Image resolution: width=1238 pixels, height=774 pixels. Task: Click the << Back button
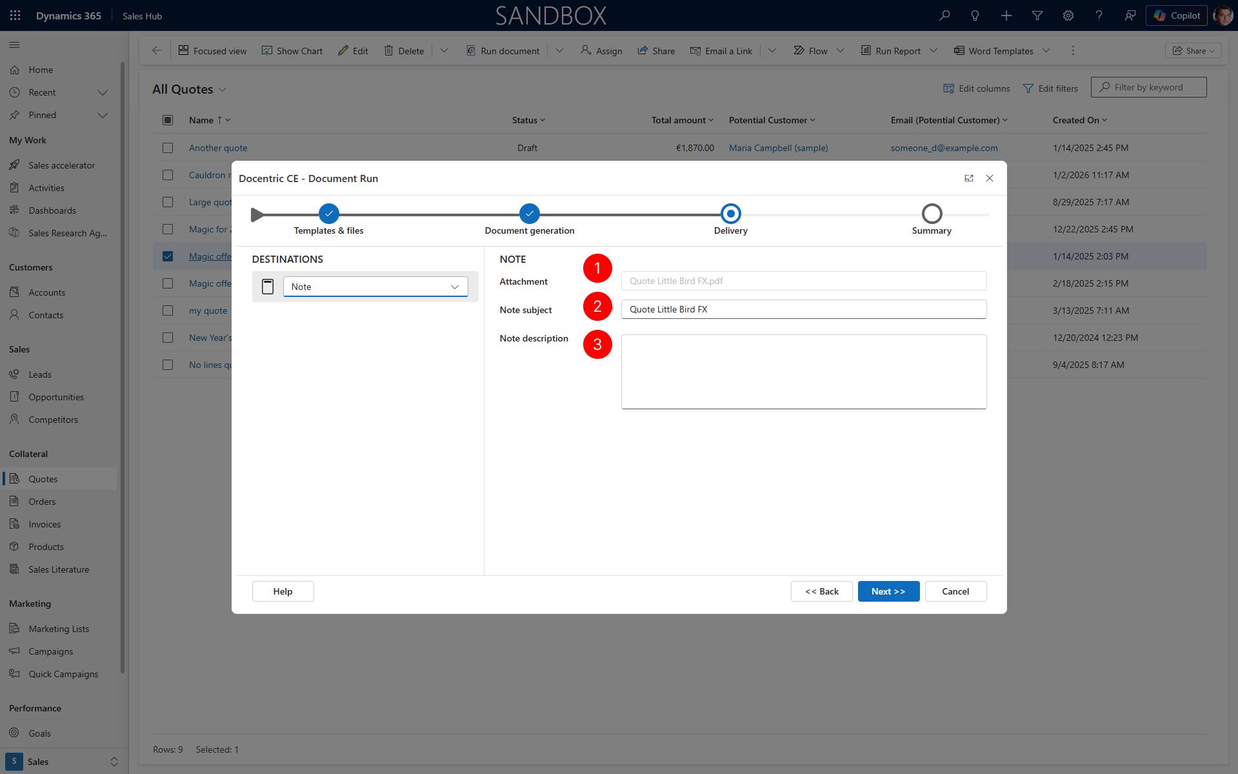tap(821, 591)
